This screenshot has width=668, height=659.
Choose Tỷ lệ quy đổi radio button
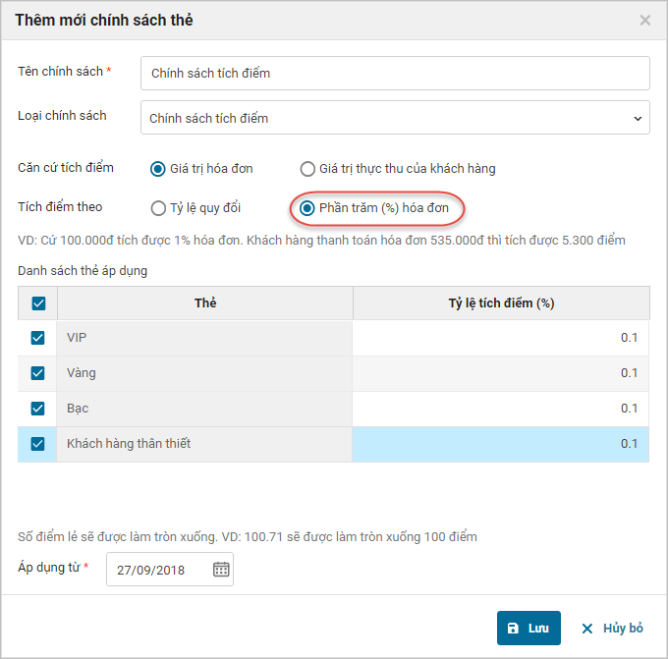click(x=157, y=208)
